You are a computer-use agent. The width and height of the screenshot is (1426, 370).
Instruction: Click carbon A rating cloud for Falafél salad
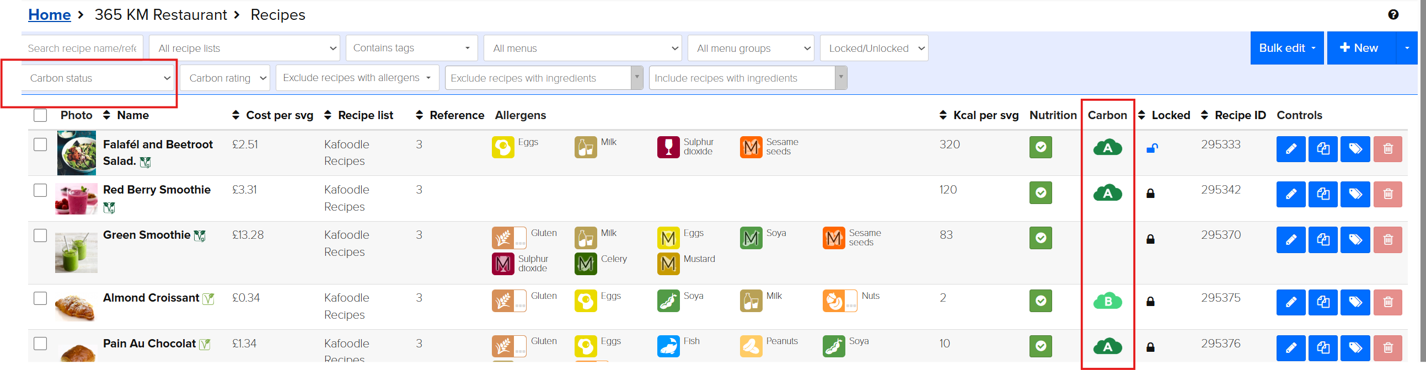1107,148
